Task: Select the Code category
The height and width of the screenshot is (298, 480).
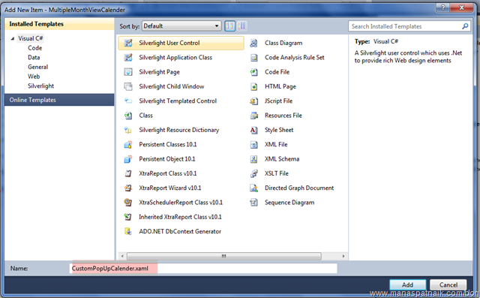Action: pos(35,48)
